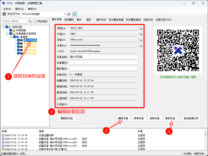Switch to the 服务 tab
The image size is (208, 156).
pos(89,20)
